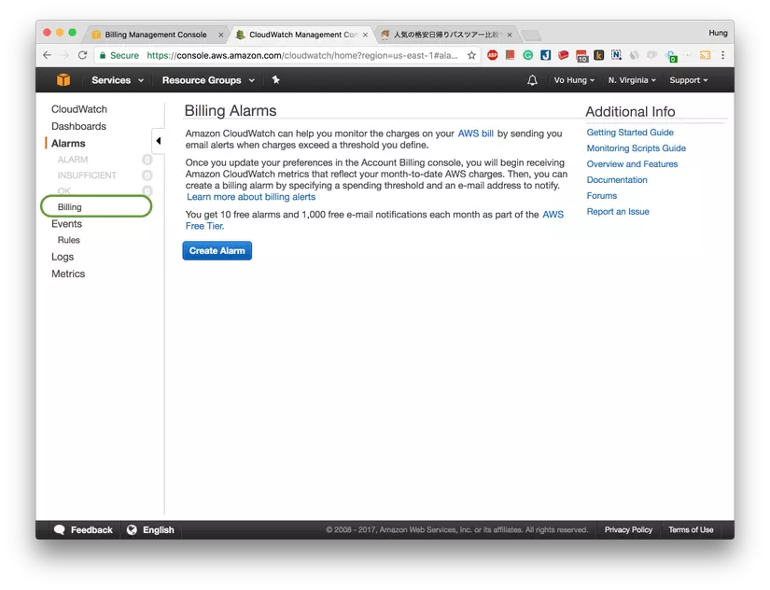Click the grey swirl extension icon
Viewport: 770px width, 590px height.
[634, 55]
